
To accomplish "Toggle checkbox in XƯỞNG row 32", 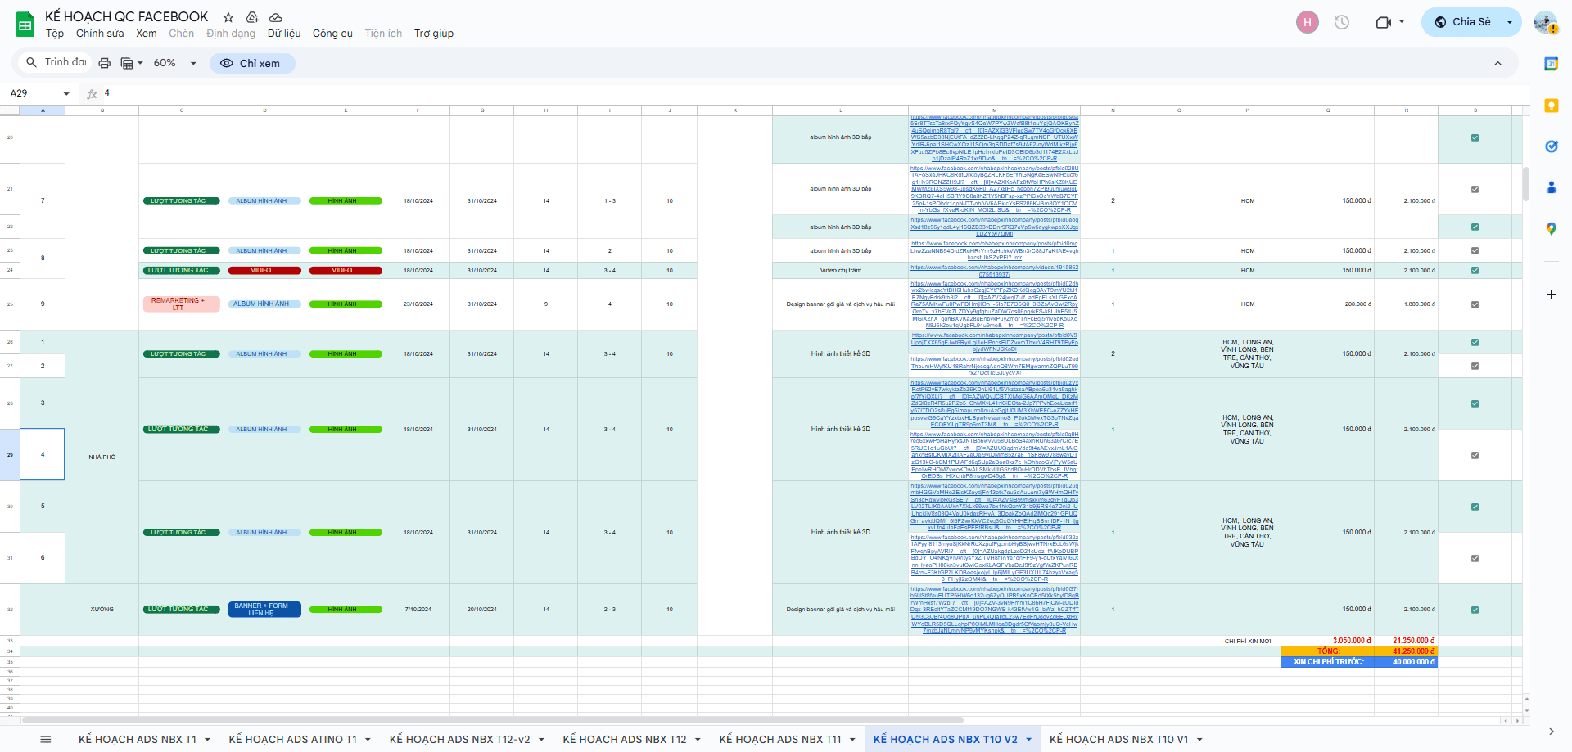I will tap(1475, 610).
